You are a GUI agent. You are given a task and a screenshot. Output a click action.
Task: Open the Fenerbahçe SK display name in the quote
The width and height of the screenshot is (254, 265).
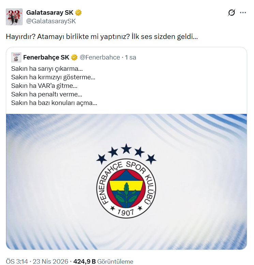46,57
